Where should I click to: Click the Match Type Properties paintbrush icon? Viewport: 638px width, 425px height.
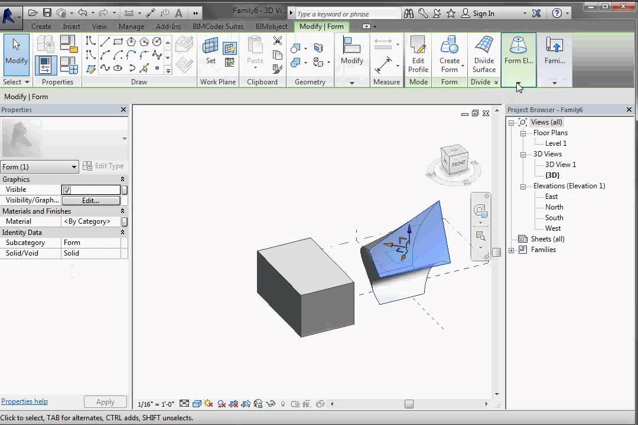(278, 68)
